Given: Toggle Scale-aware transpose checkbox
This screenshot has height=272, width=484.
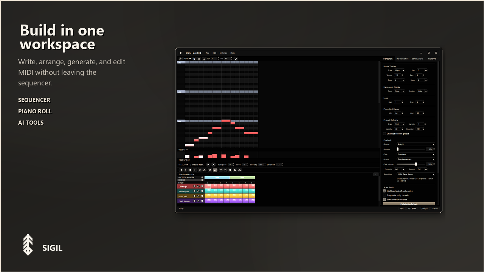Looking at the screenshot, I should click(385, 199).
